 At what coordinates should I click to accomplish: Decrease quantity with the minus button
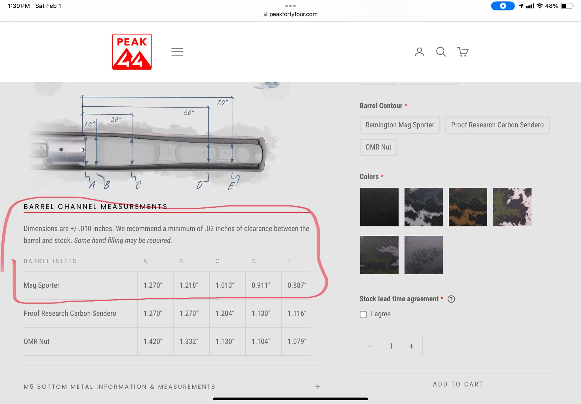[371, 346]
